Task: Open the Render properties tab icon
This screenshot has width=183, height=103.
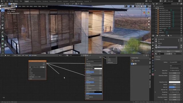Action: click(153, 43)
